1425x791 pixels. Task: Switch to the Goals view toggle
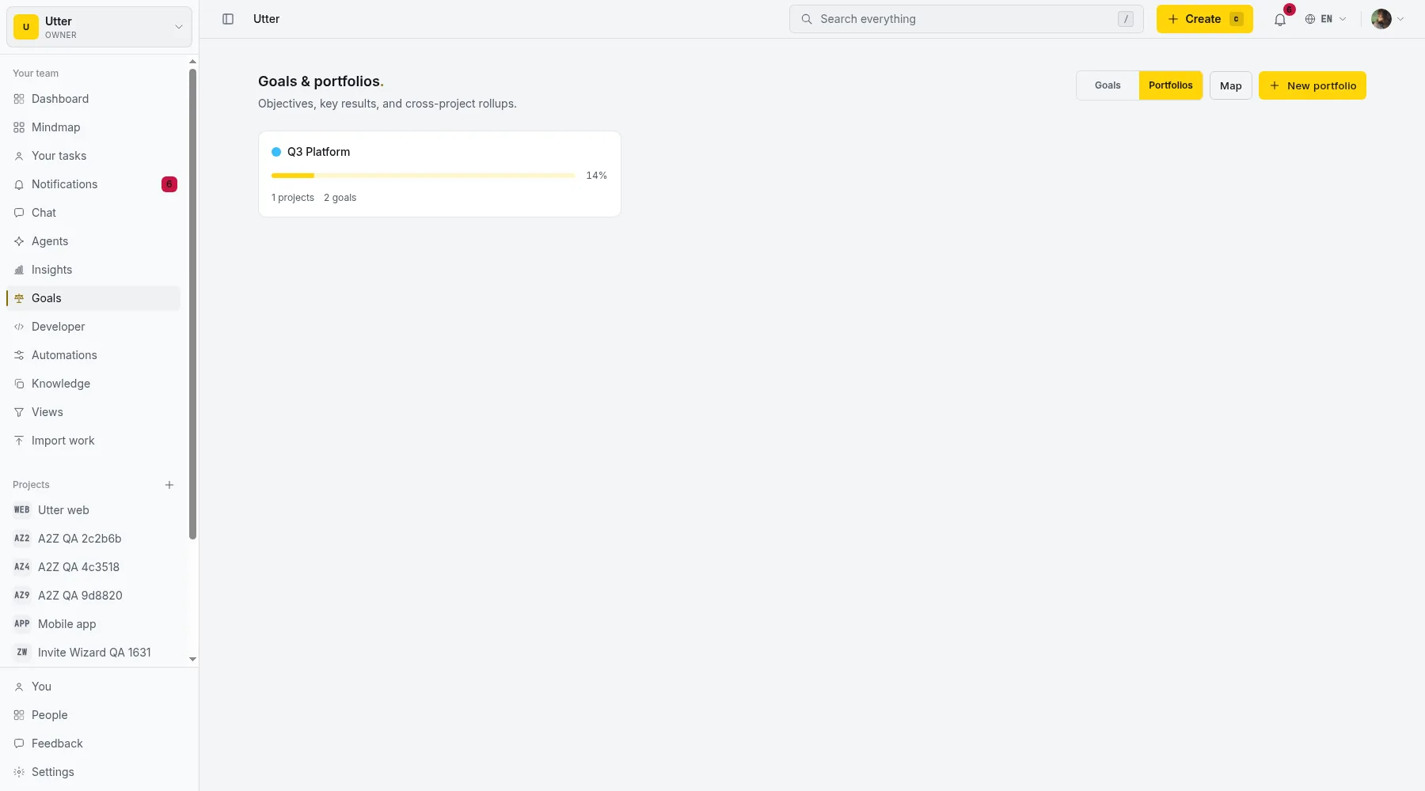[1108, 85]
